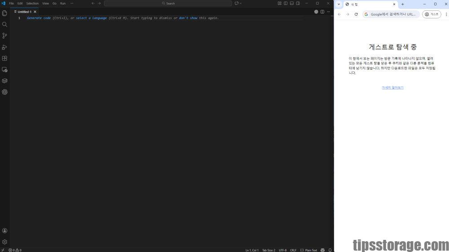Open Run and Debug view

pos(4,47)
